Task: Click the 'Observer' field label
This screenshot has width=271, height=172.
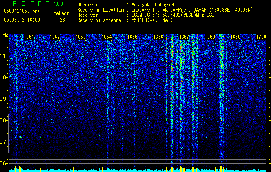Action: point(87,5)
